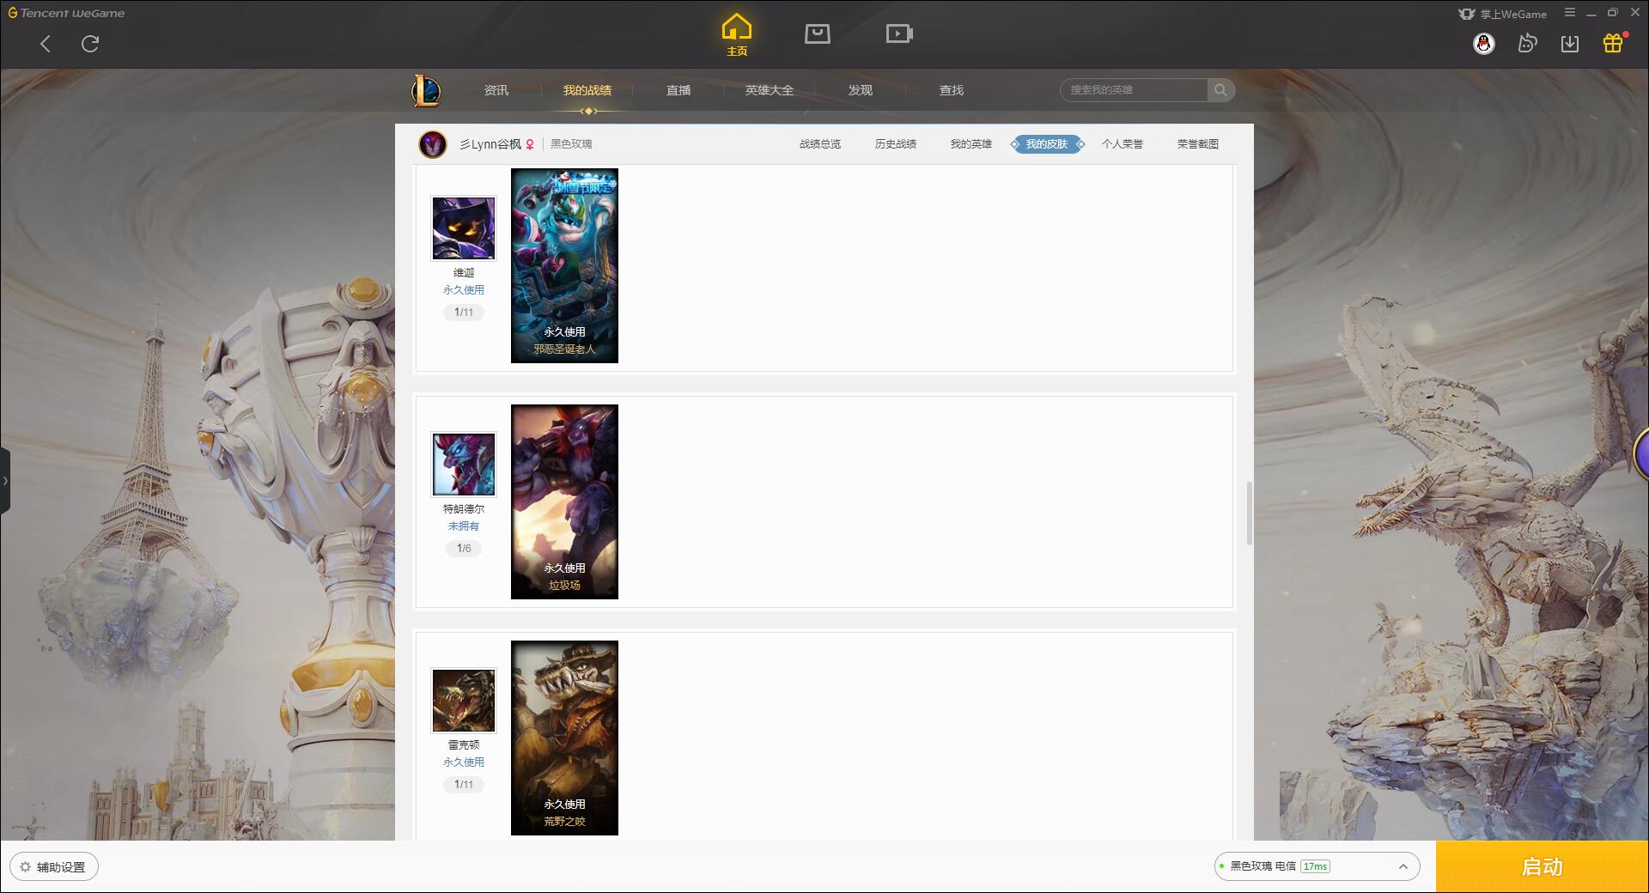Switch to the 英雄大全 tab
Viewport: 1649px width, 893px height.
click(x=770, y=90)
